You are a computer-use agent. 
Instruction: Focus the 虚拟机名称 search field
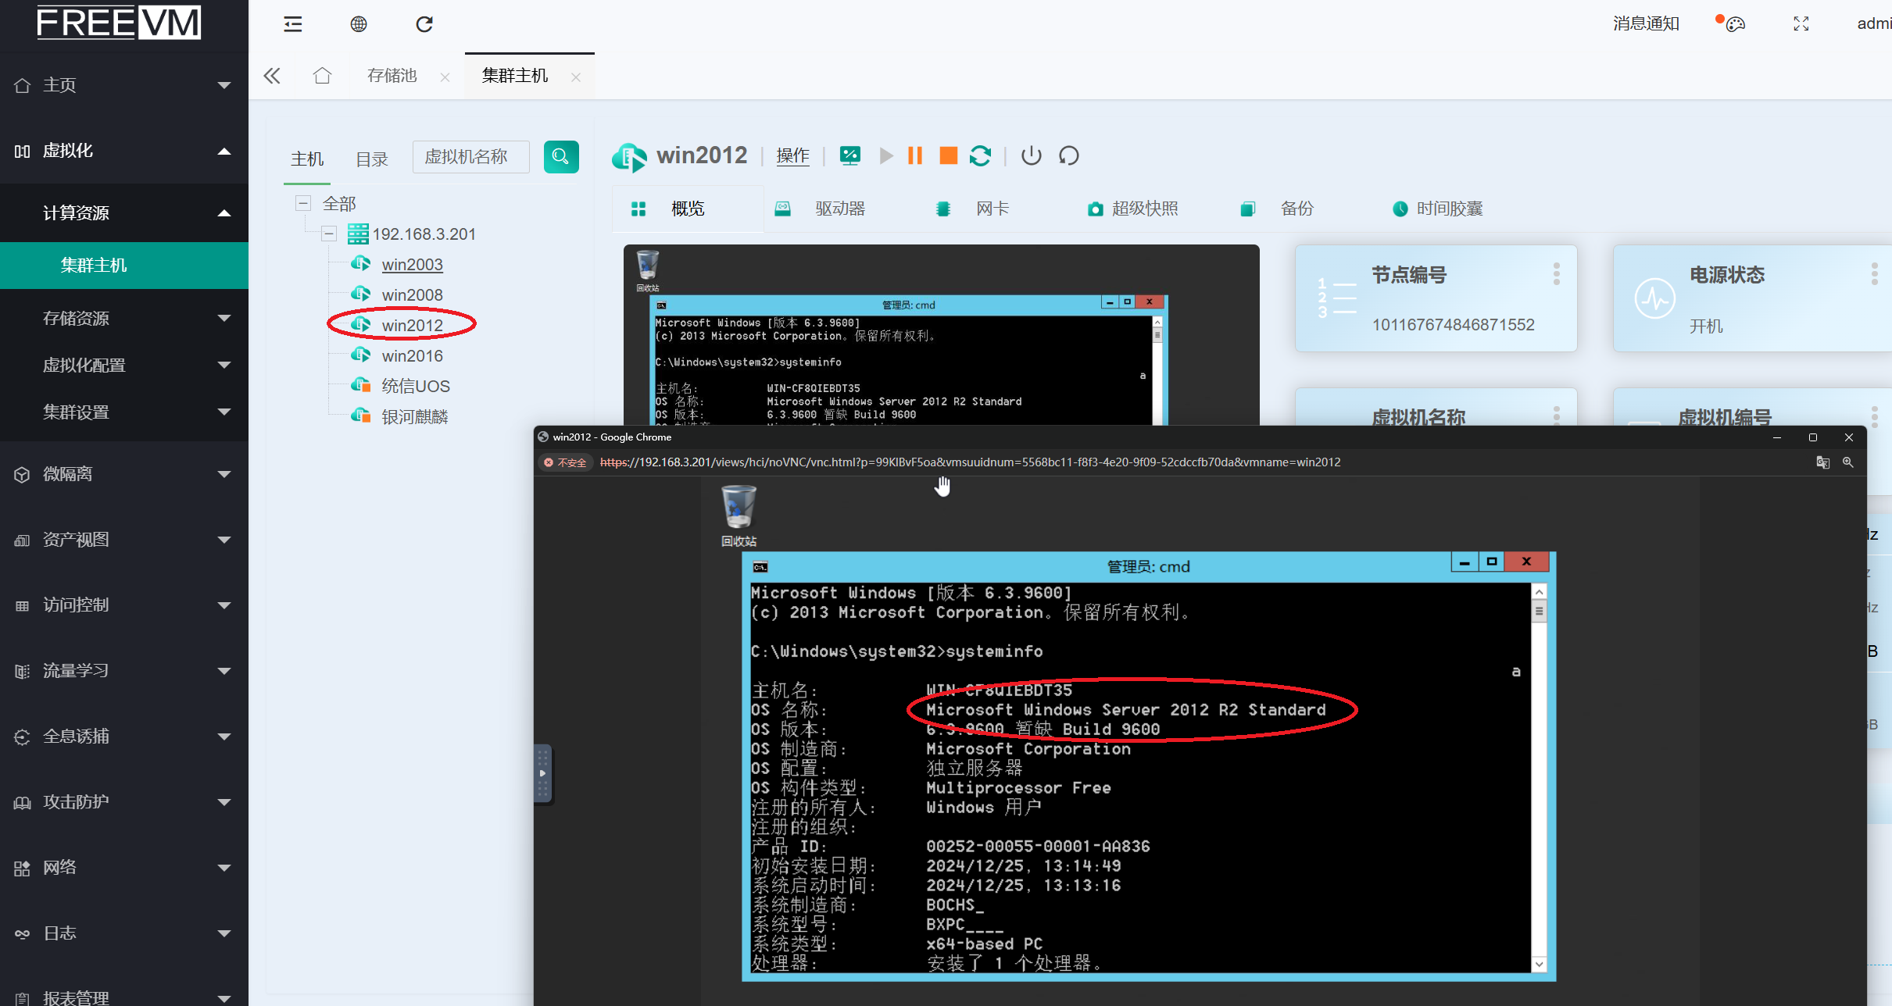tap(470, 157)
